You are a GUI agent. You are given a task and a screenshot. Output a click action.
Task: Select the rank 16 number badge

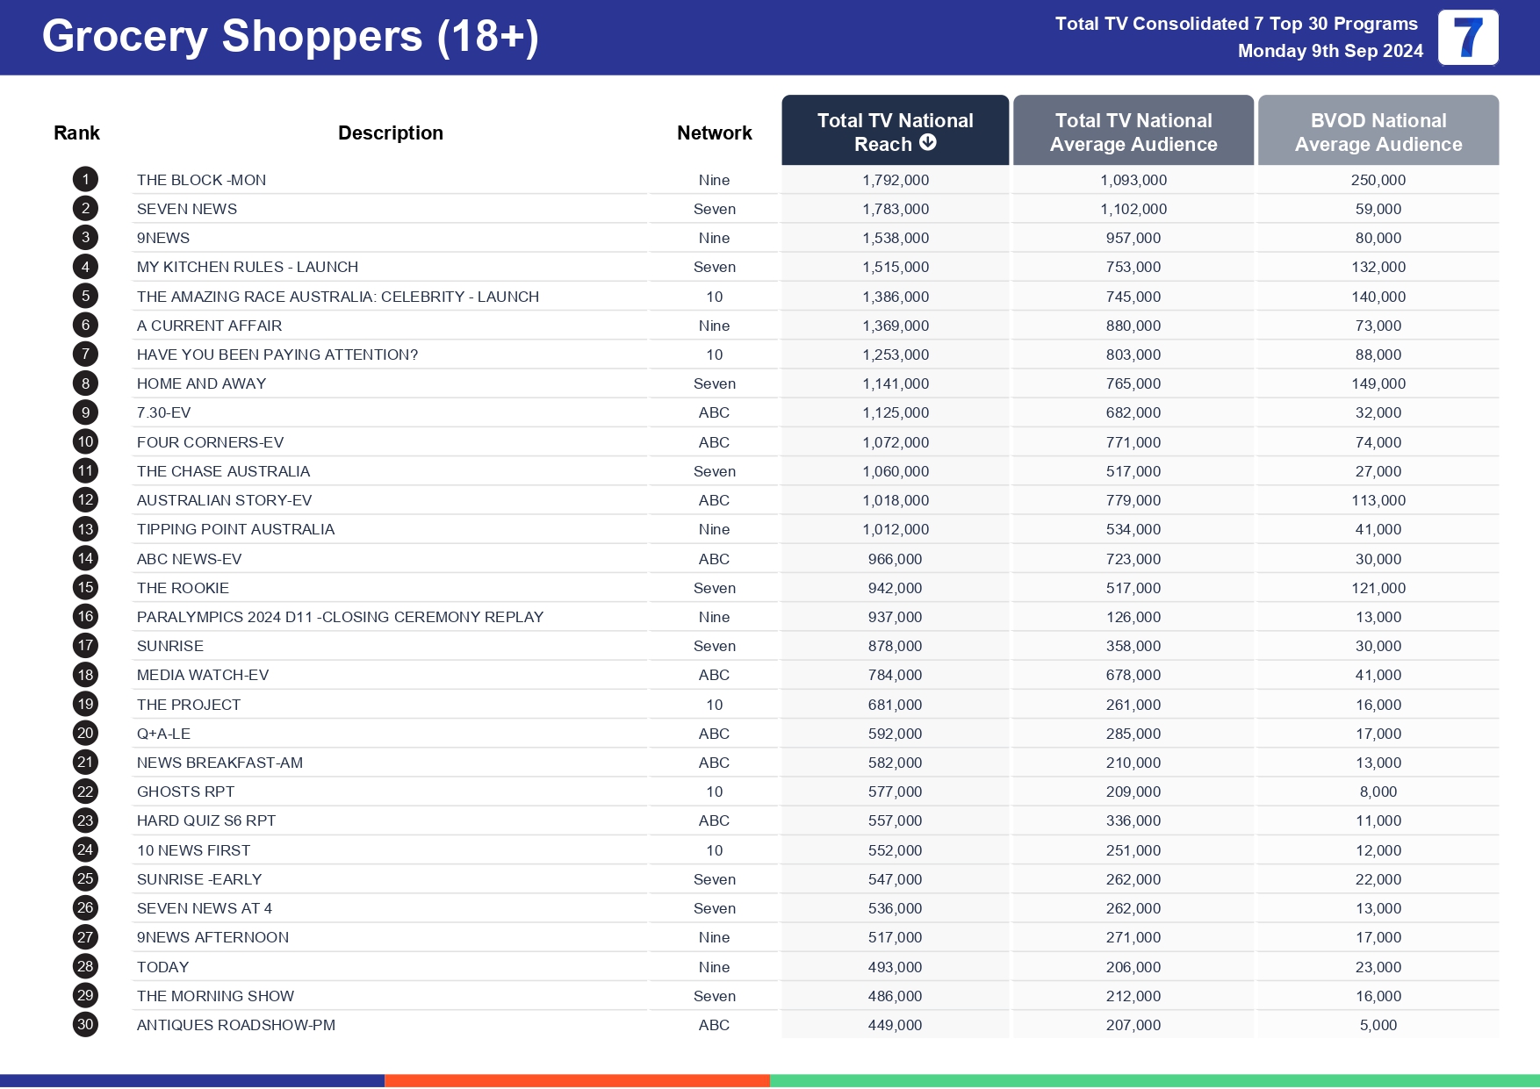tap(85, 617)
